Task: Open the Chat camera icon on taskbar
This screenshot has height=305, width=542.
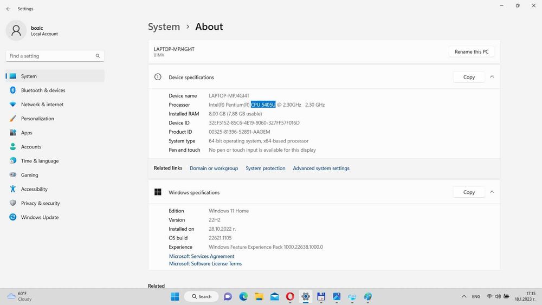Action: (228, 296)
